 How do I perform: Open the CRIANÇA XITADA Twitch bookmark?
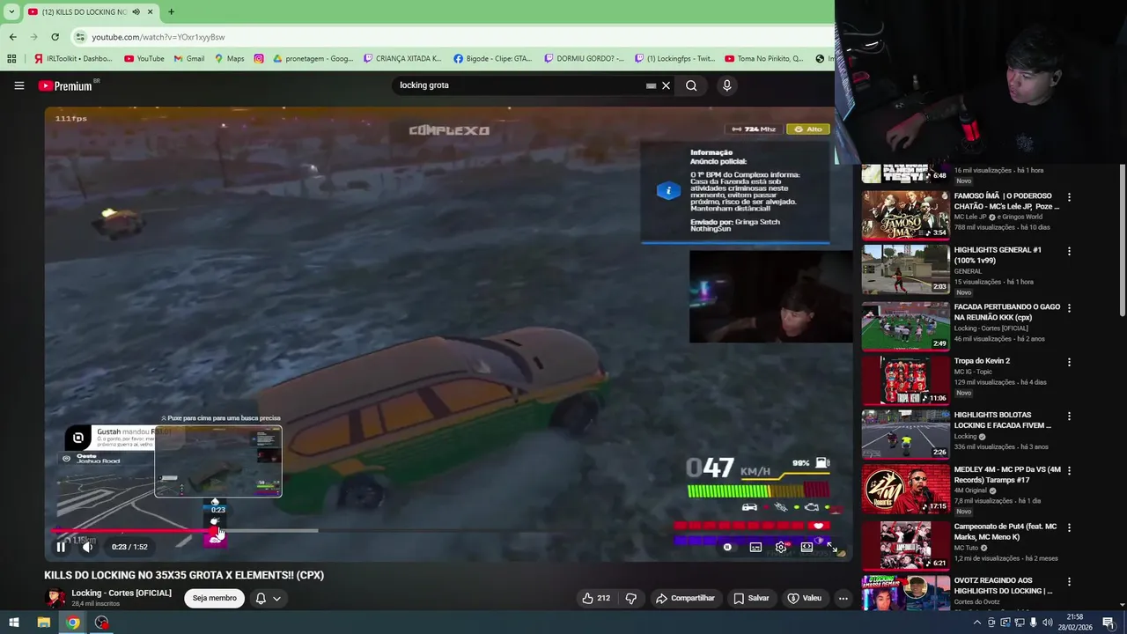(403, 59)
